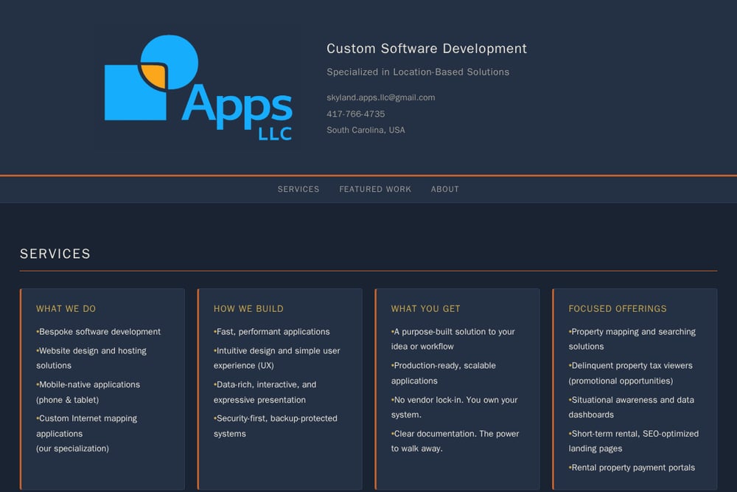This screenshot has height=492, width=737.
Task: Click the skyland.apps.llc@gmail.com email address
Action: coord(381,97)
